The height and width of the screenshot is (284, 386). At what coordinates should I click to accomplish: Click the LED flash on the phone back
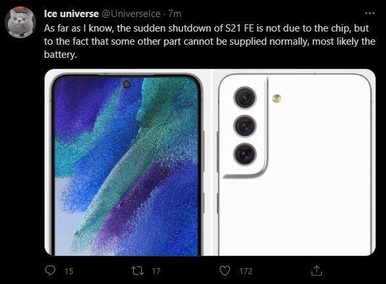pos(277,99)
